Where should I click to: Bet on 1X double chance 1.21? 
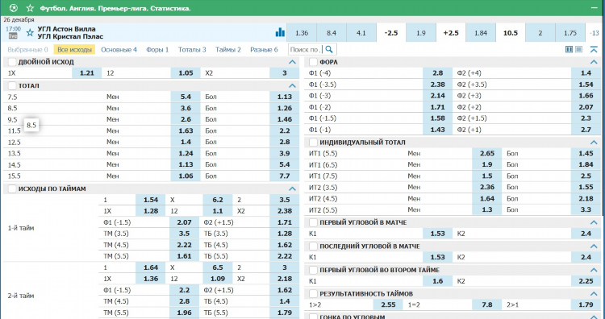coord(87,72)
